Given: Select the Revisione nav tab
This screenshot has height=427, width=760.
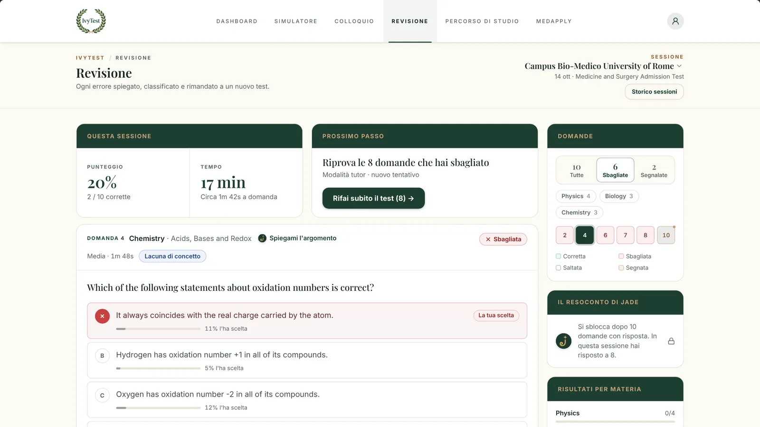Looking at the screenshot, I should tap(410, 21).
